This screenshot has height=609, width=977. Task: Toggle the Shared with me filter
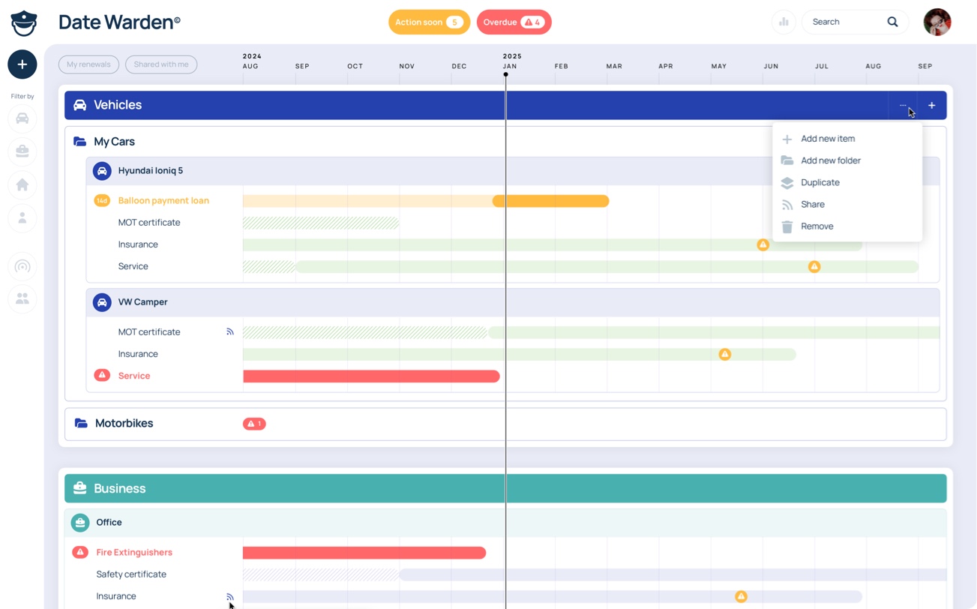pyautogui.click(x=161, y=64)
